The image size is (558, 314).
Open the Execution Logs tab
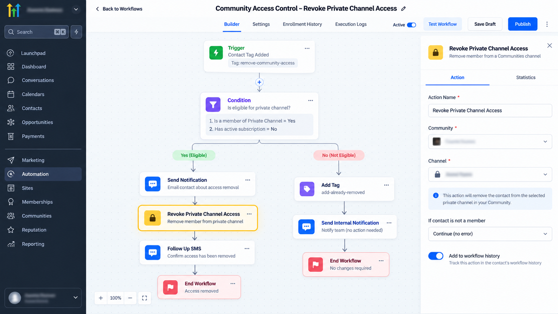click(351, 24)
